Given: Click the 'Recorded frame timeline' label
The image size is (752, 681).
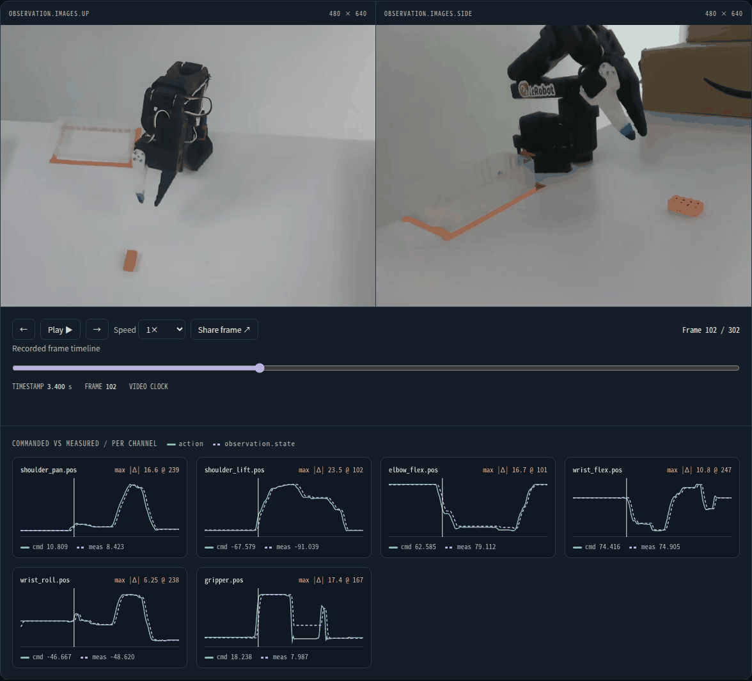Looking at the screenshot, I should click(x=56, y=348).
